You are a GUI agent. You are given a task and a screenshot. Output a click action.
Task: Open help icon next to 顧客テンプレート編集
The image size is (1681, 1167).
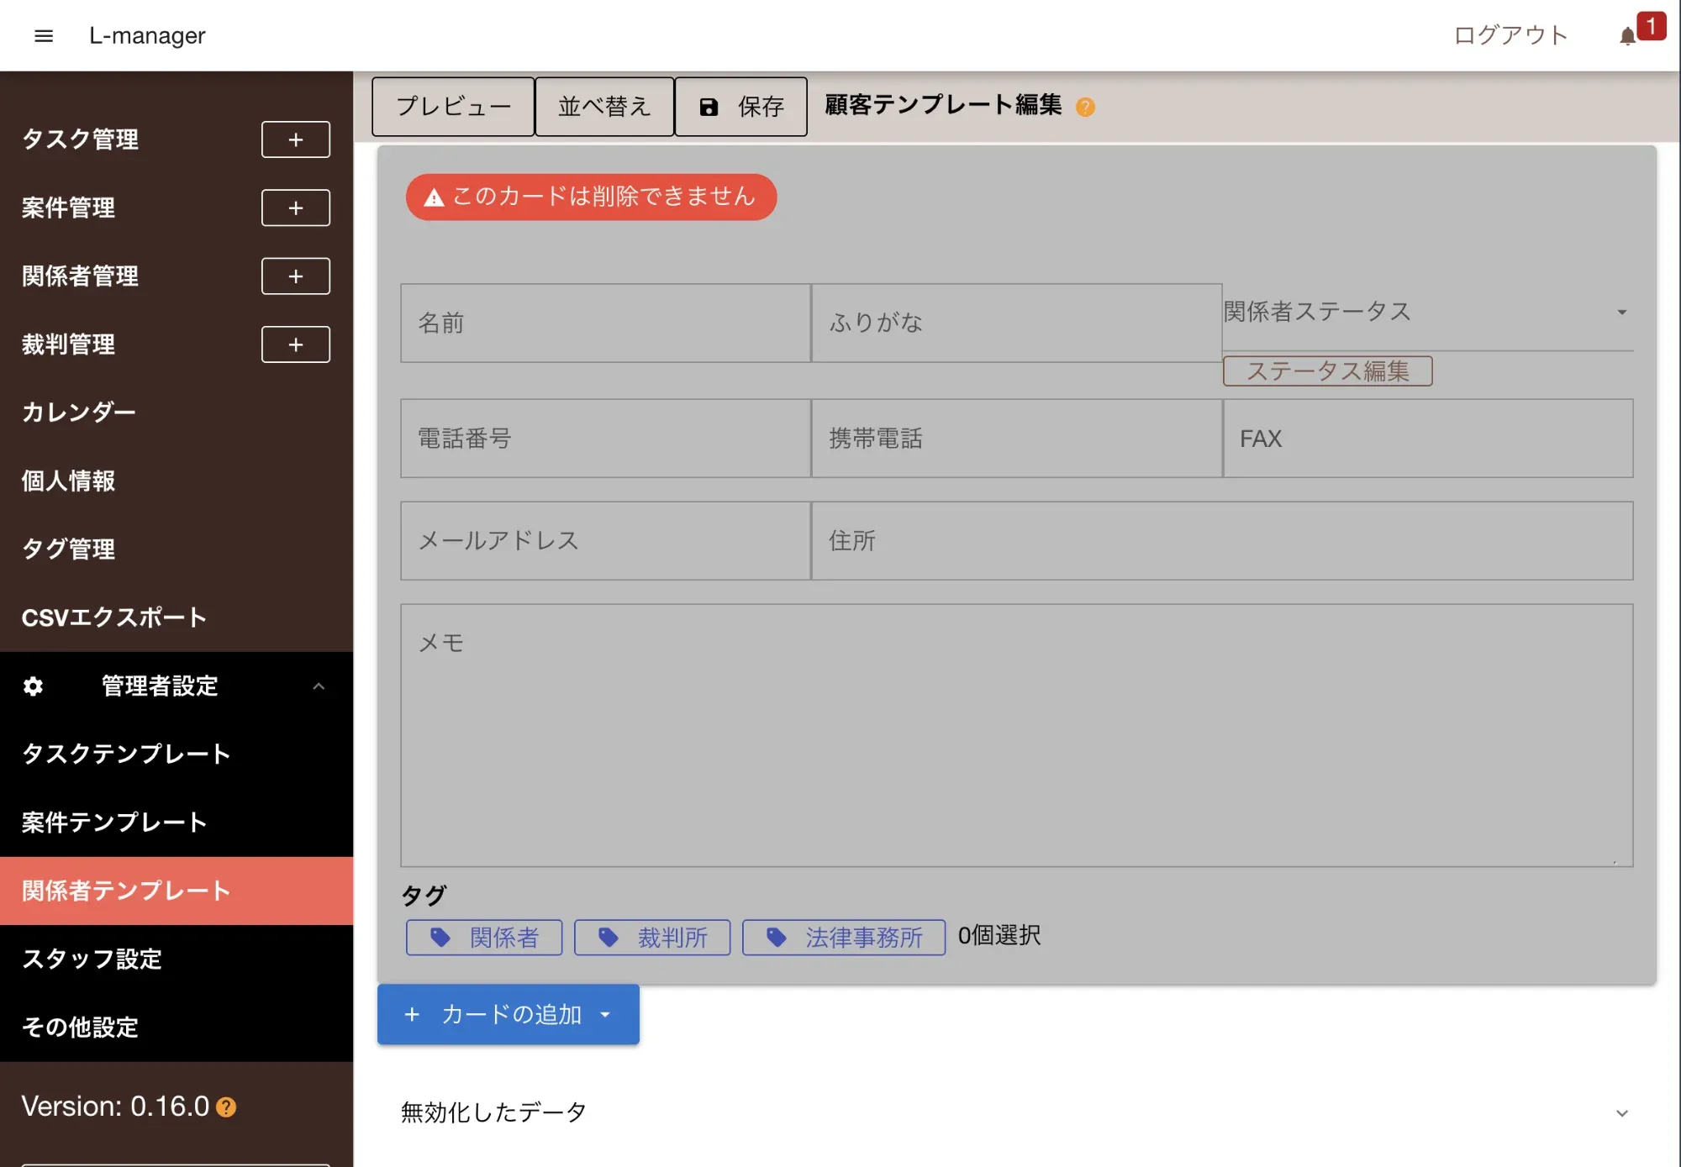1085,108
